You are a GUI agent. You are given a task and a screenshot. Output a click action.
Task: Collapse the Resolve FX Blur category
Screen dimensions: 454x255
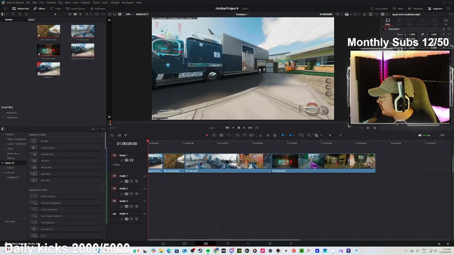(102, 135)
